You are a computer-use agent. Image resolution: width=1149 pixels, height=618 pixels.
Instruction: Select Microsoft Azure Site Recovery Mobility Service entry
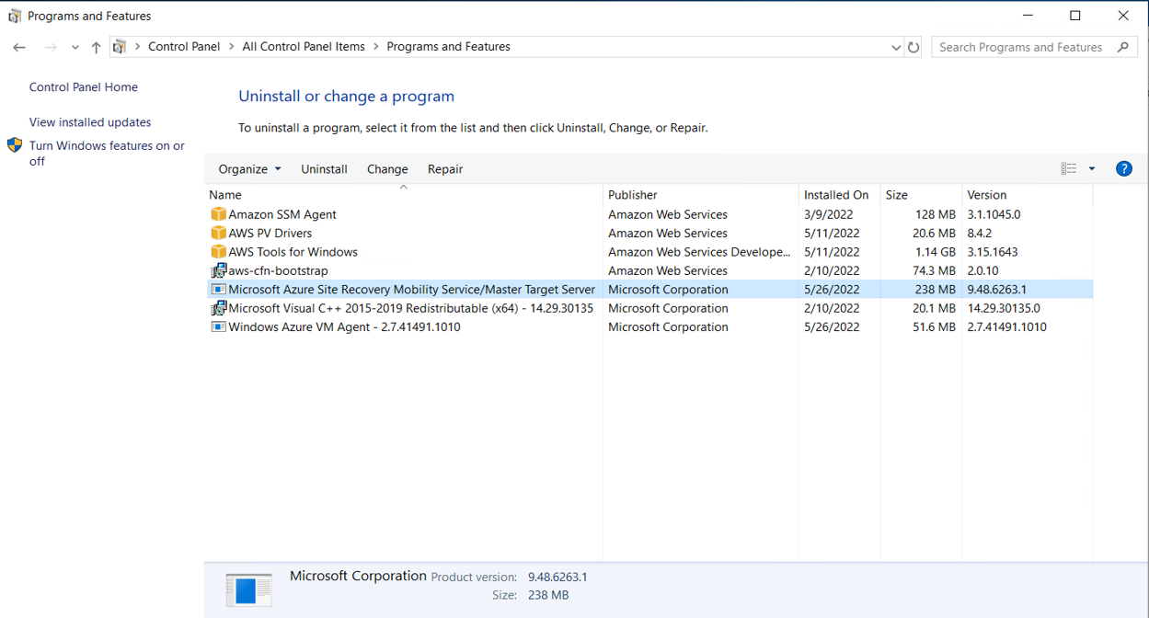[x=411, y=289]
